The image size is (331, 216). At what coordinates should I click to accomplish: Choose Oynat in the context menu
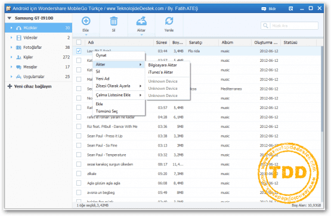click(x=119, y=55)
